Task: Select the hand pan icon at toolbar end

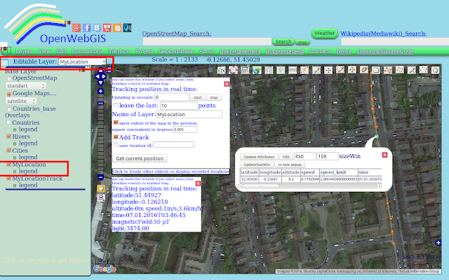Action: point(435,70)
